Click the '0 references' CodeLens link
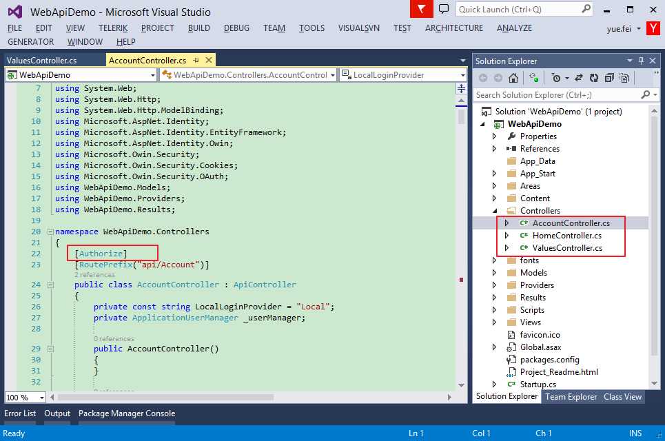Screen dimensions: 665x441 coord(114,339)
